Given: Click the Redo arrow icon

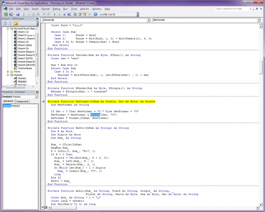Looking at the screenshot, I should click(49, 14).
